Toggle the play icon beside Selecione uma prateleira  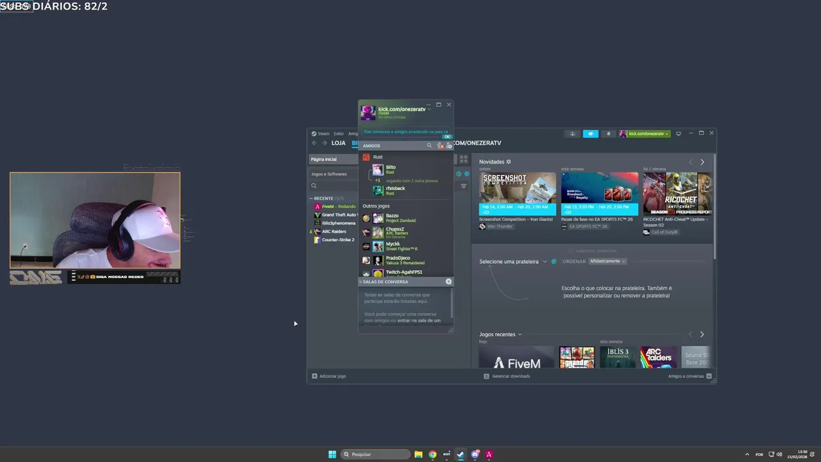coord(554,262)
